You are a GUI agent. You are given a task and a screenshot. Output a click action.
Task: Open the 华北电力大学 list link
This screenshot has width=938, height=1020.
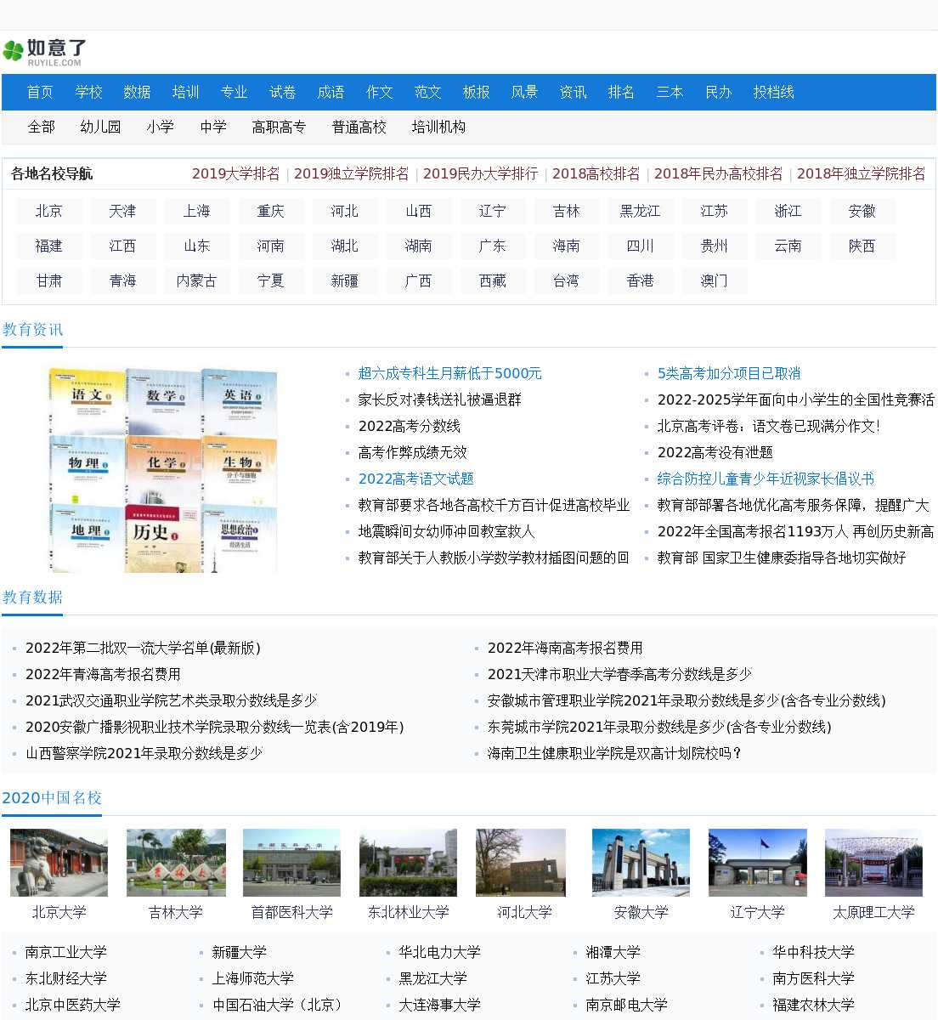pos(439,952)
